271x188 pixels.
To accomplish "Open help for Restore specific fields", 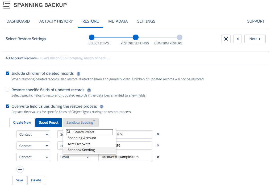I will point(89,90).
